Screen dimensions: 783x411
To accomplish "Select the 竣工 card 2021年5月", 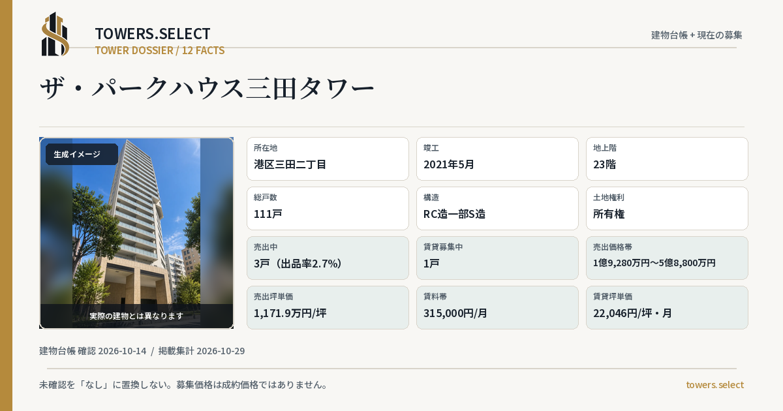I will pos(497,159).
